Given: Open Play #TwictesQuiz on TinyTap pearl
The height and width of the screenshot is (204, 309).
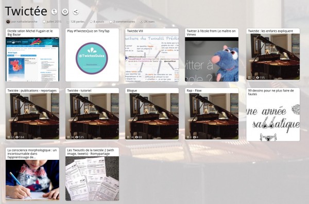Looking at the screenshot, I should [92, 55].
